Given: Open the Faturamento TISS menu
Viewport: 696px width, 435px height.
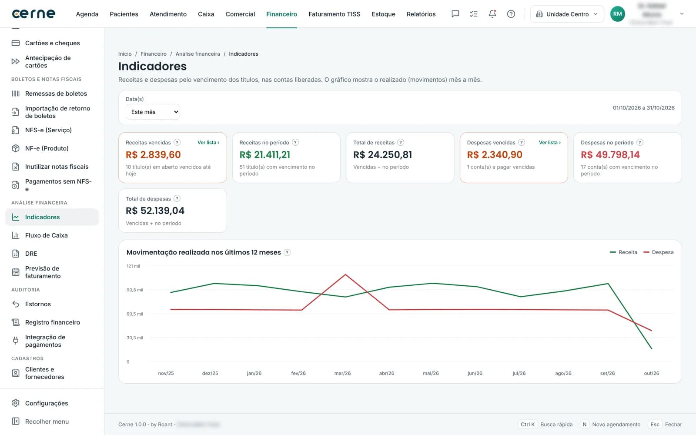Looking at the screenshot, I should [x=334, y=14].
